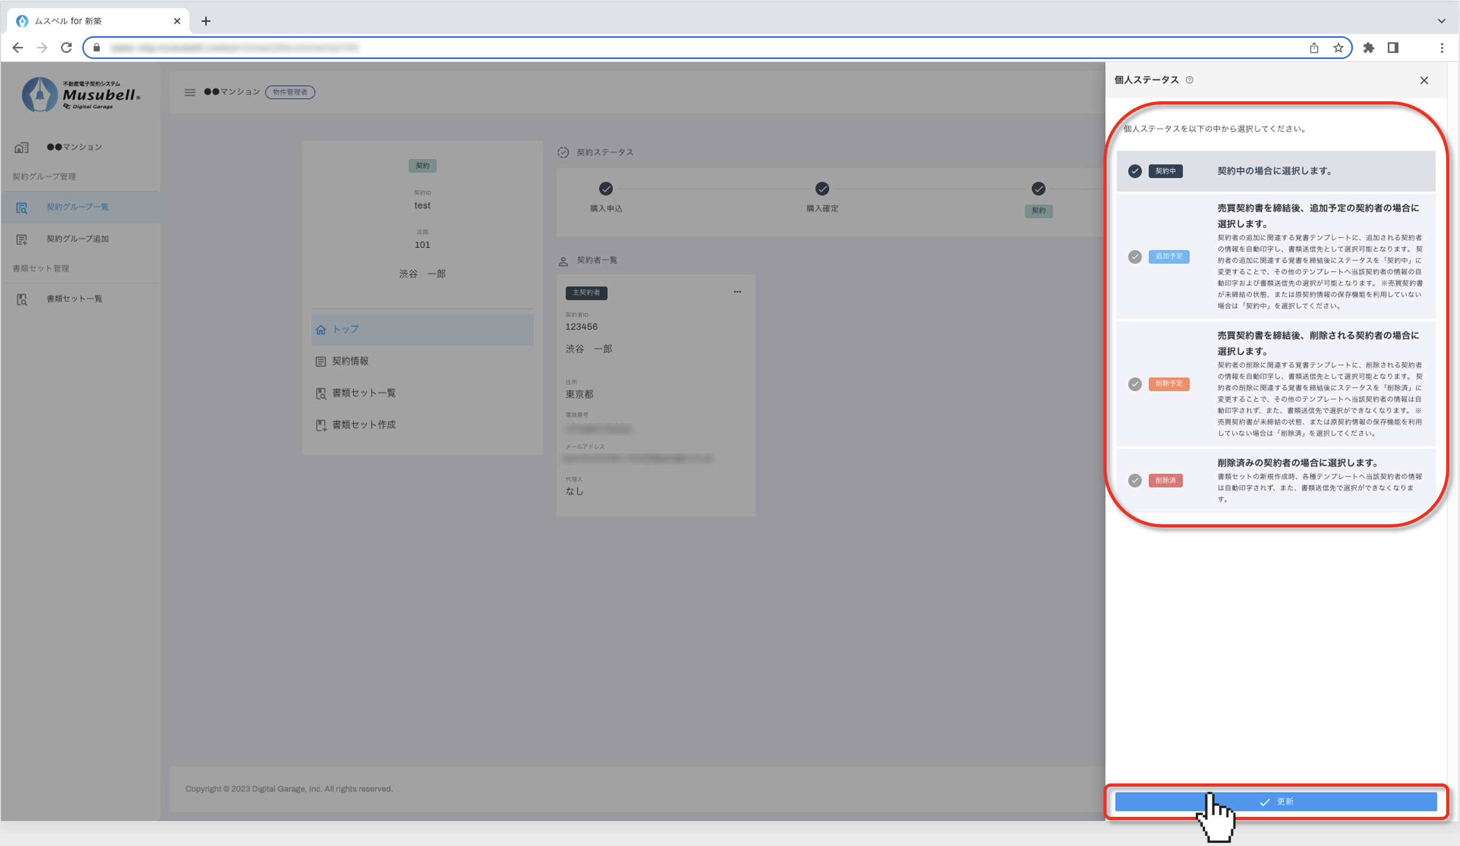1460x846 pixels.
Task: Open the browser extensions puzzle icon
Action: [x=1368, y=48]
